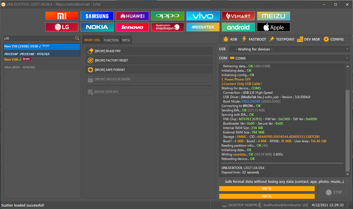Open ADB functions

pos(230,39)
